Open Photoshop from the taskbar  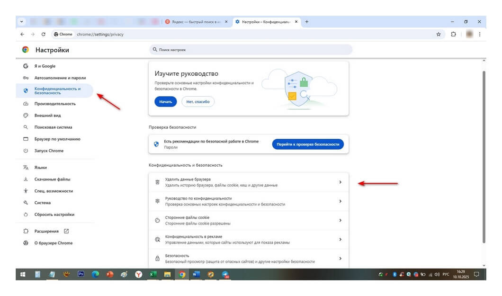pos(81,274)
